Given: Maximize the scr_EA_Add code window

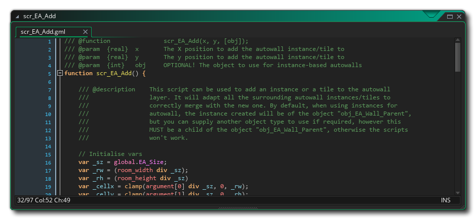Looking at the screenshot, I should [x=450, y=17].
